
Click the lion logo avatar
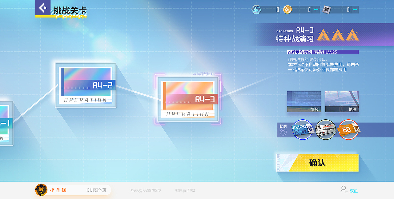[41, 190]
